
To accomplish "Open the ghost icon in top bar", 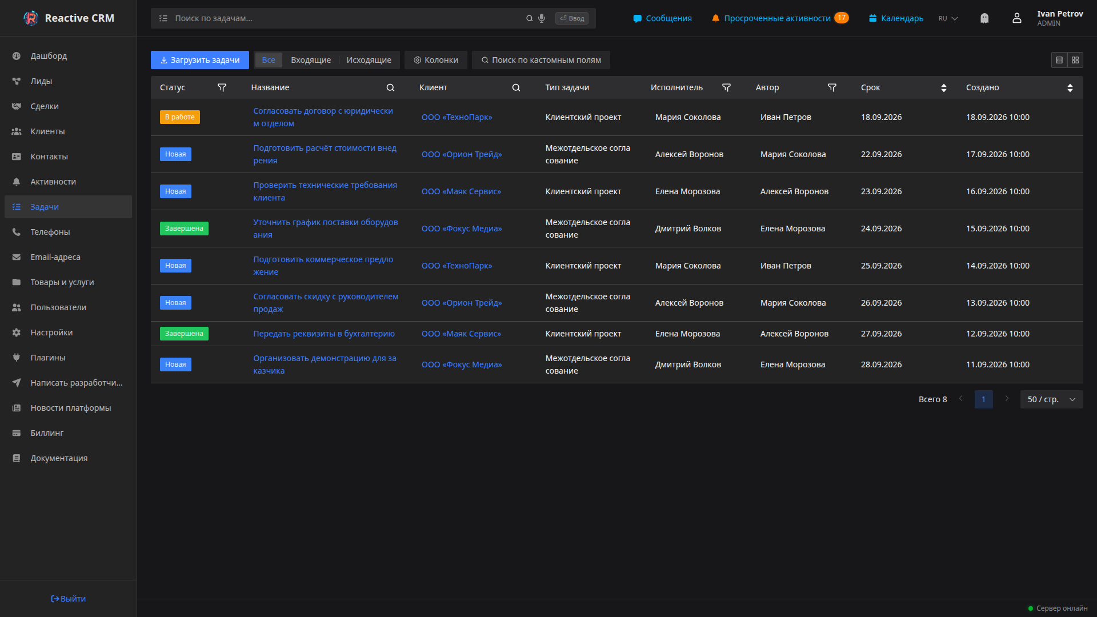I will tap(984, 18).
